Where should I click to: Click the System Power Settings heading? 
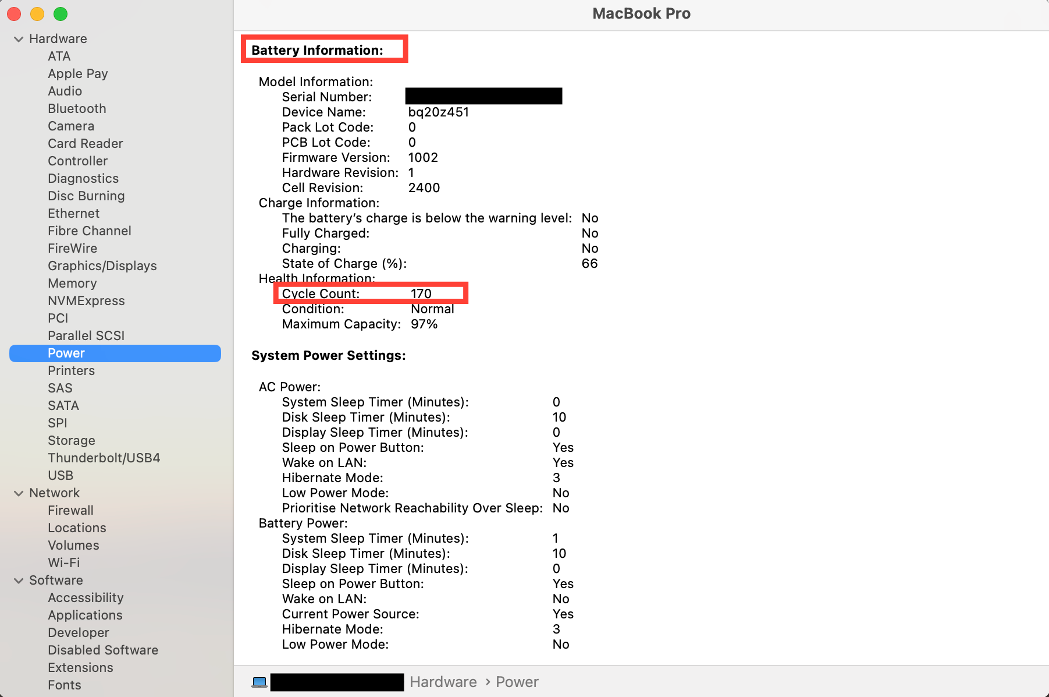(329, 356)
